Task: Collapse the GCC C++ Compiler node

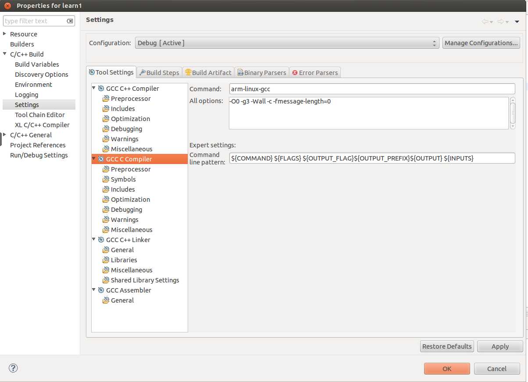Action: click(94, 88)
